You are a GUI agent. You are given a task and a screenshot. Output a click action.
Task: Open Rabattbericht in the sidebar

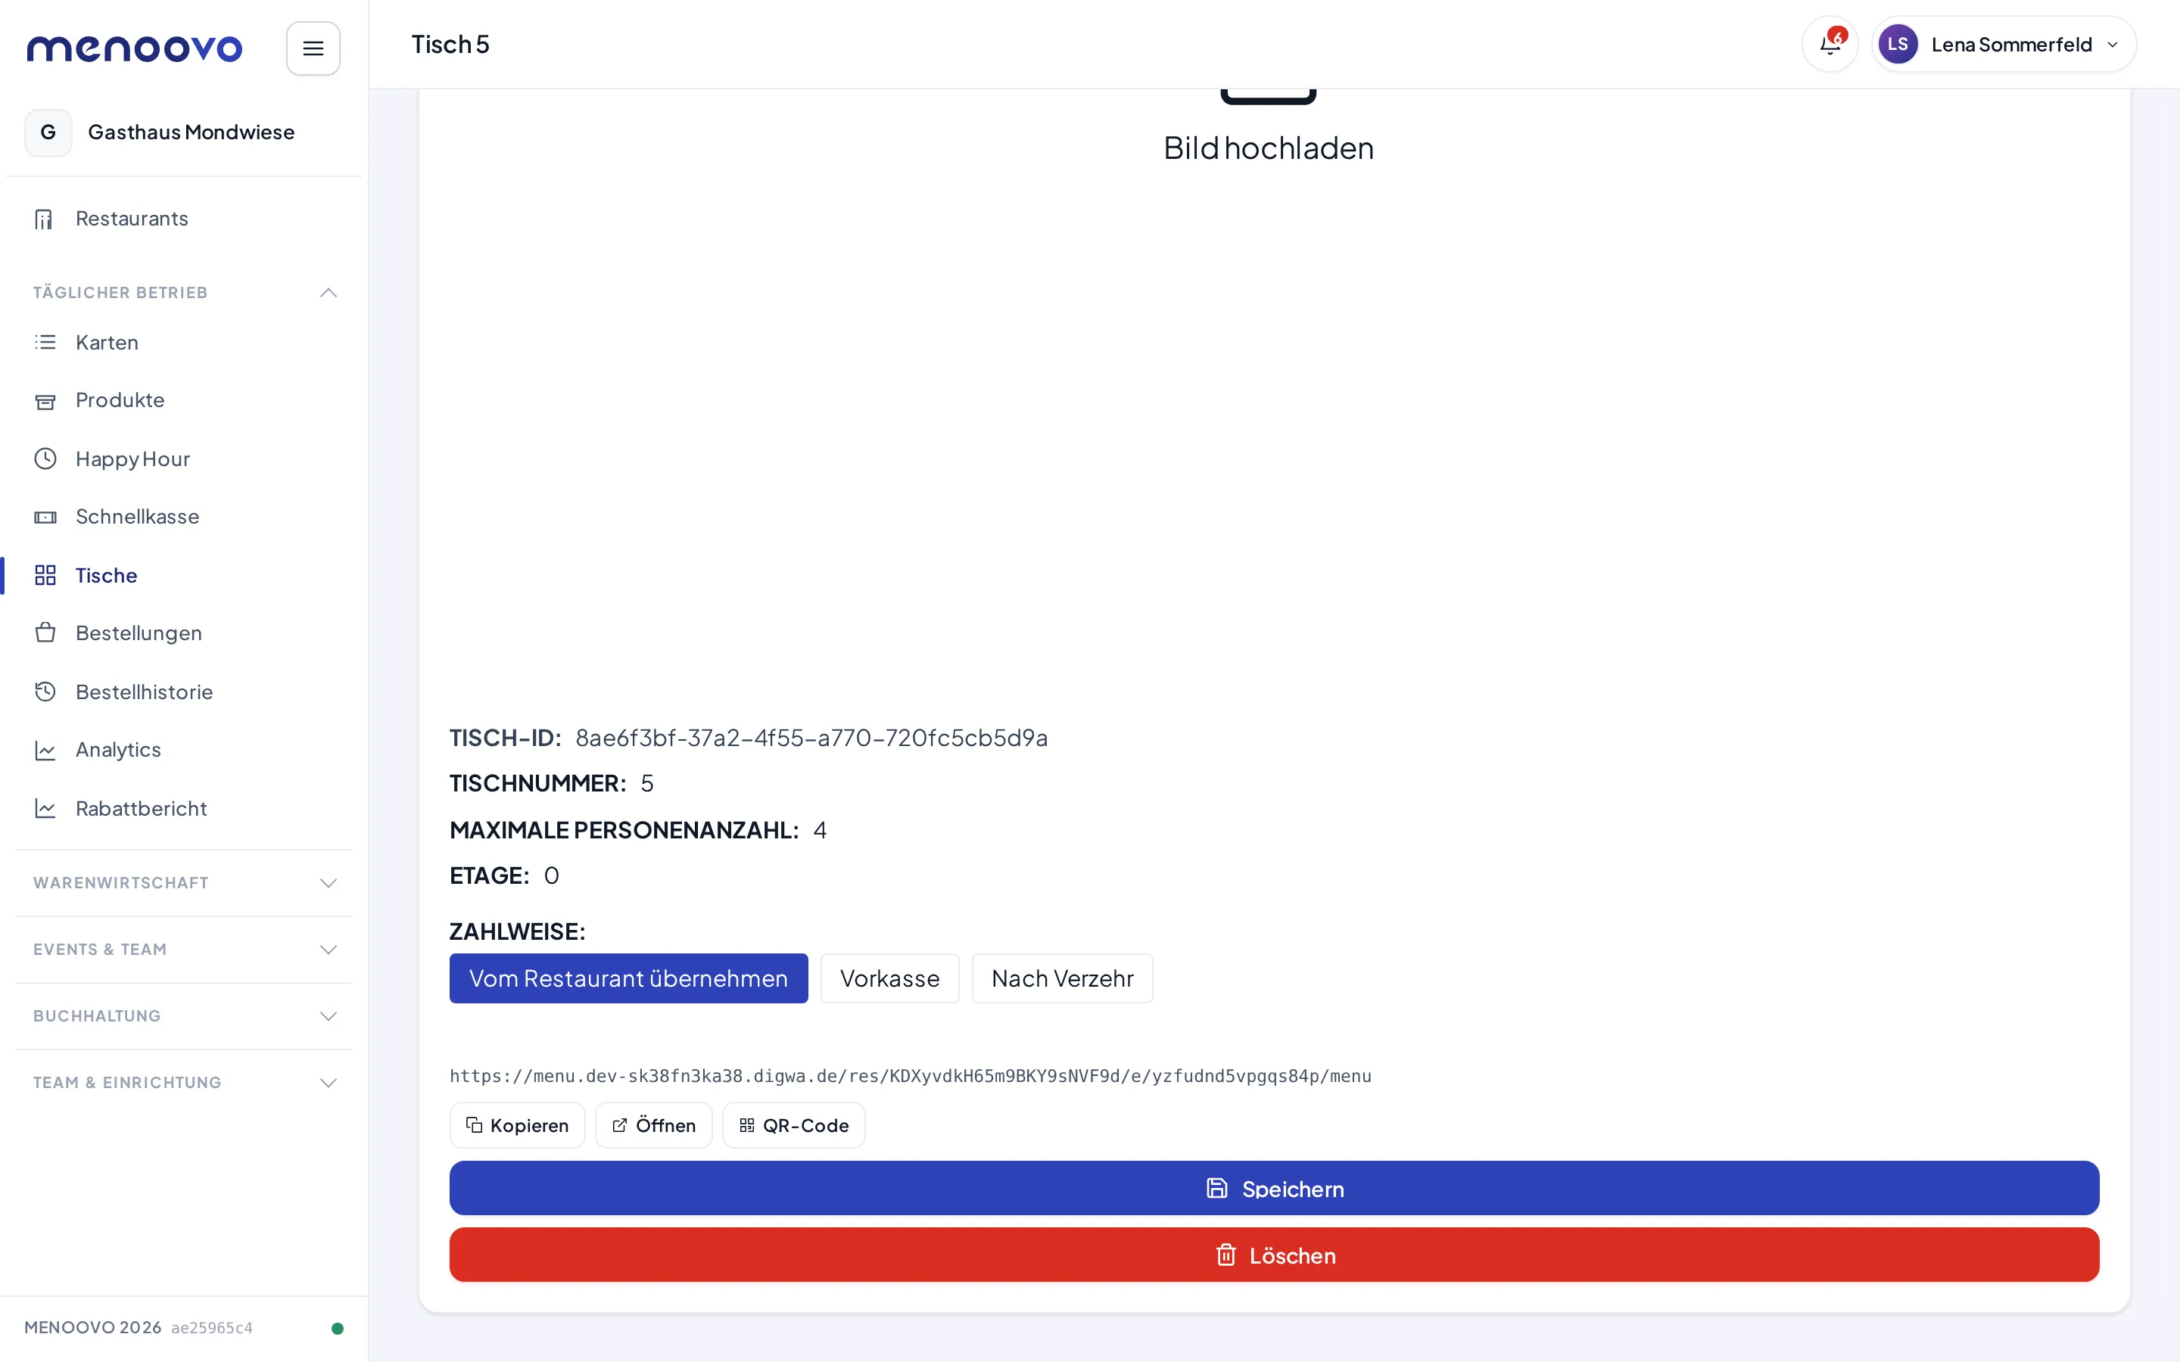[x=184, y=808]
